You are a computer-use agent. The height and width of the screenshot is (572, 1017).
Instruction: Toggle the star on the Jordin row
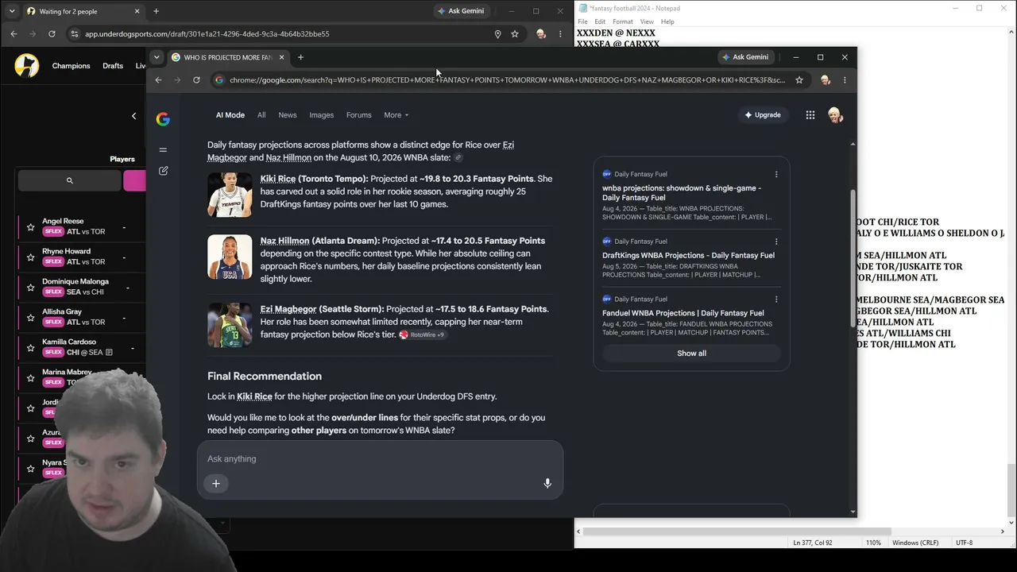coord(30,408)
